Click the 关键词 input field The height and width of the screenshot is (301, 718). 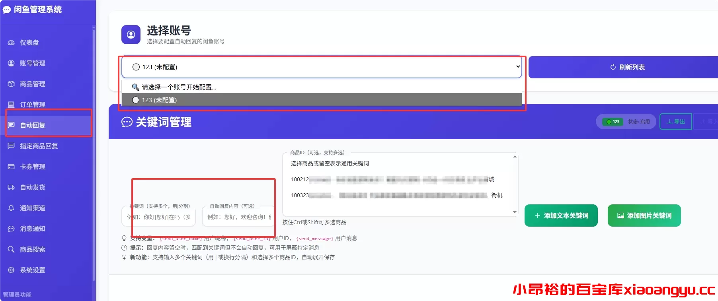[x=158, y=217]
